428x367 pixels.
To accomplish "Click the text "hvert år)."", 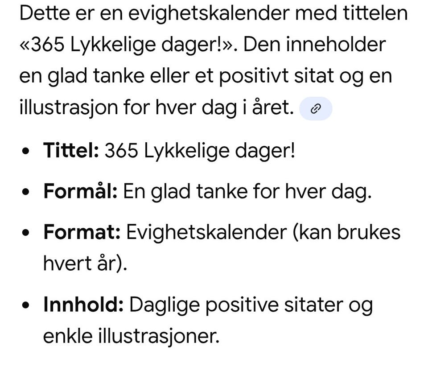I will [x=85, y=264].
